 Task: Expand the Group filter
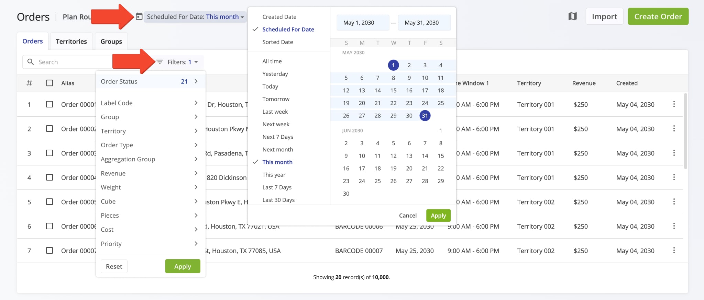(x=151, y=117)
